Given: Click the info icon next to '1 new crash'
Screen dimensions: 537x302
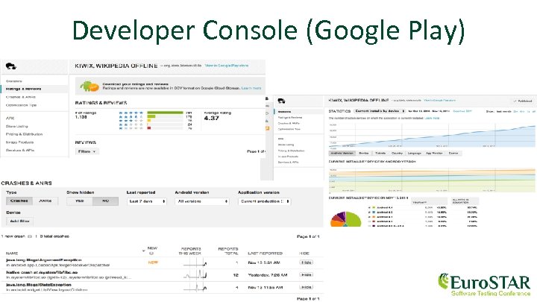Looking at the screenshot, I should click(x=30, y=236).
